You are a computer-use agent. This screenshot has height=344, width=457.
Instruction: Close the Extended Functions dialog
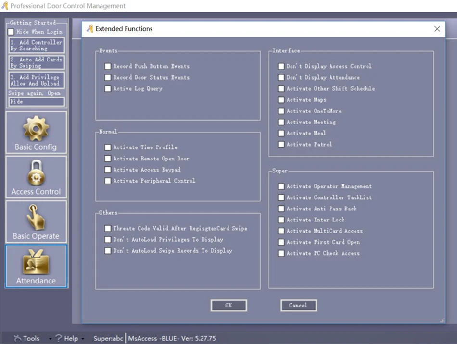click(x=437, y=29)
